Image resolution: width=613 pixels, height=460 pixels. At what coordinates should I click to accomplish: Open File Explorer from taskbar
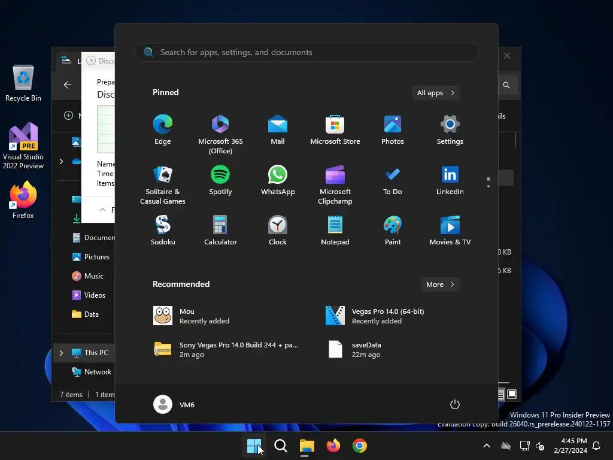point(307,446)
